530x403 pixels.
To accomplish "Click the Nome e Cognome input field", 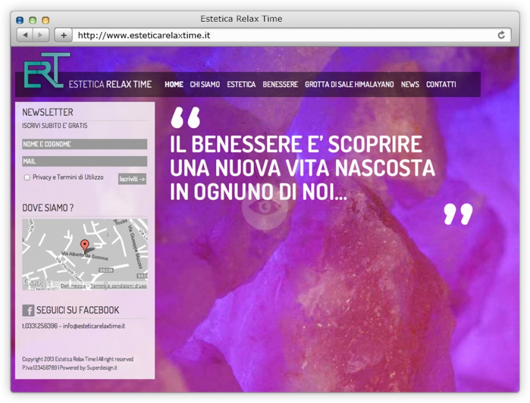I will click(x=85, y=144).
